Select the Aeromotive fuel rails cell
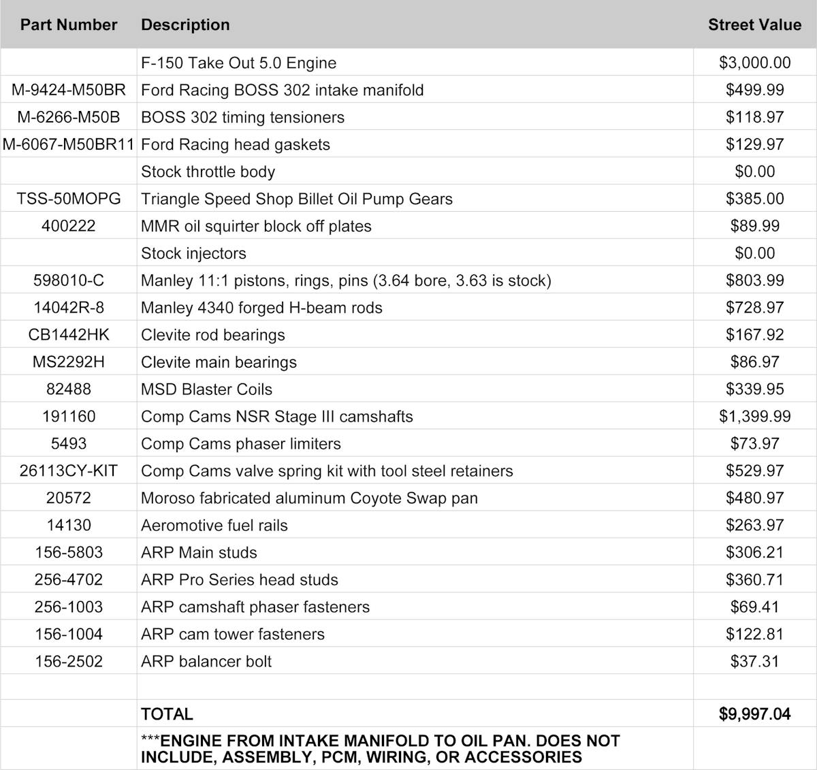817x770 pixels. tap(214, 526)
